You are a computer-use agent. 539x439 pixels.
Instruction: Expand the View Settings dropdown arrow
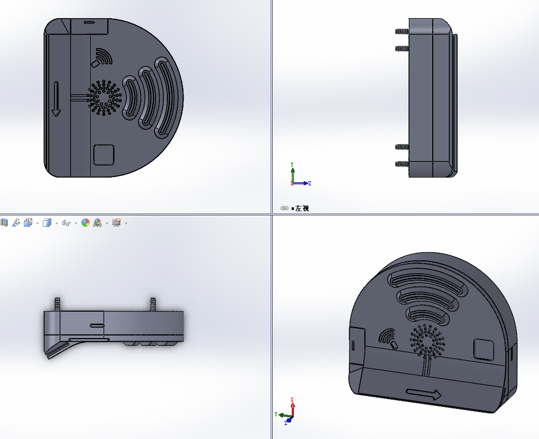126,224
